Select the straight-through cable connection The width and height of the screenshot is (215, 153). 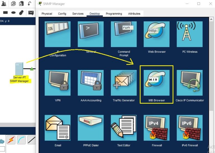32,140
